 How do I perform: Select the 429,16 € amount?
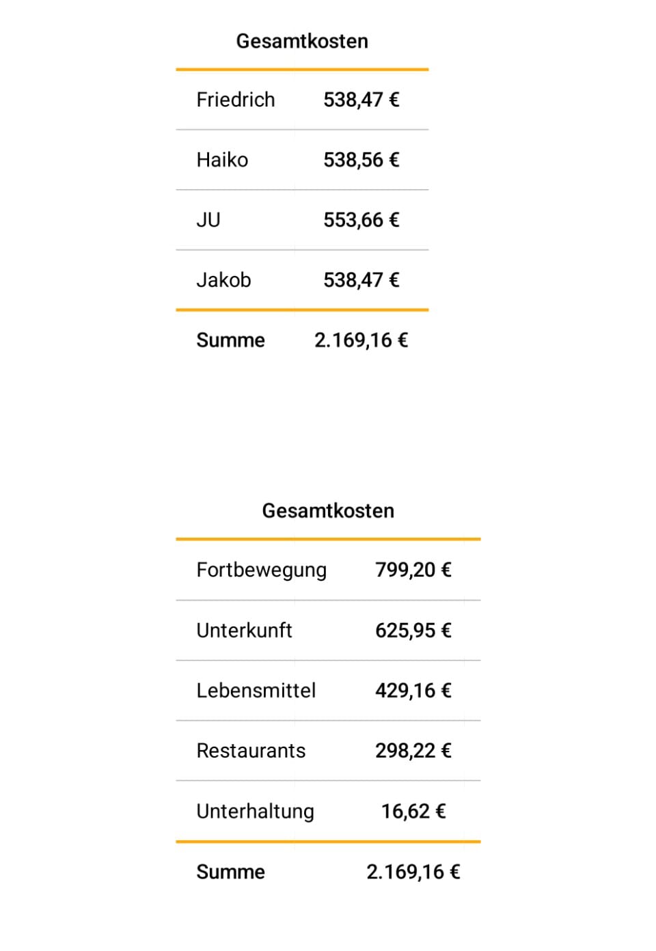pos(413,691)
